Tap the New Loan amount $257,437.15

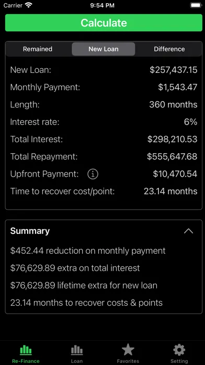coord(174,70)
